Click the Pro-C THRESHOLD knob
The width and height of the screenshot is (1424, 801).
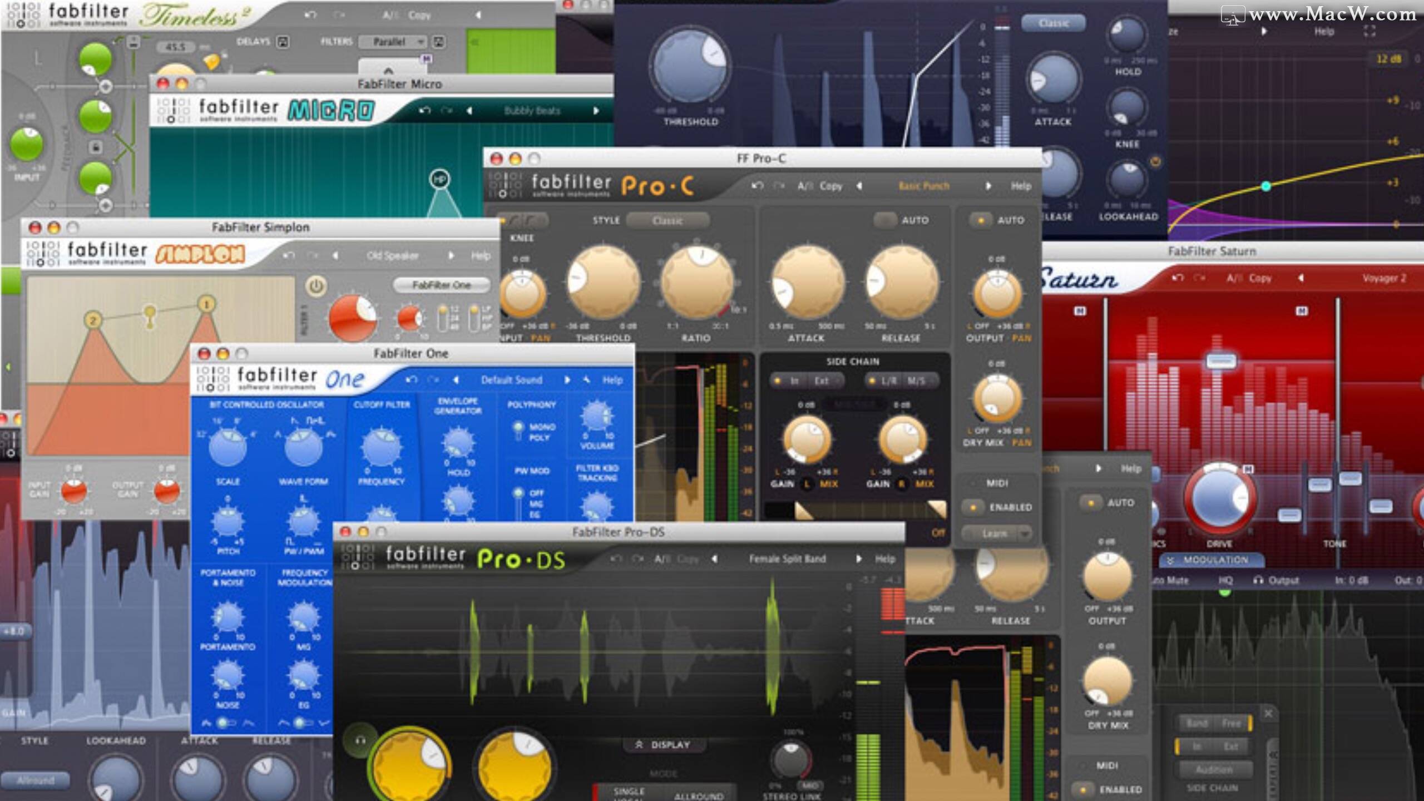coord(603,282)
